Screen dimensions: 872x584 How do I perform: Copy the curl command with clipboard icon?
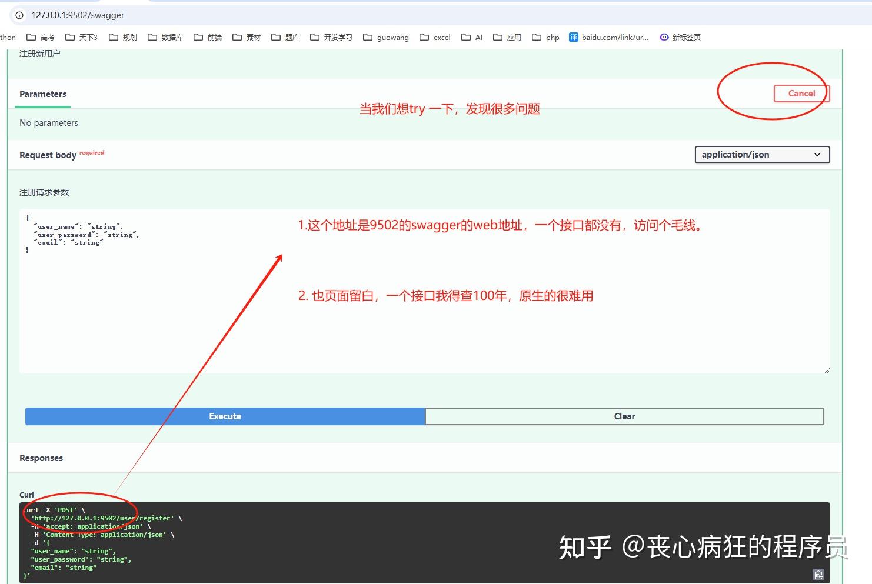[x=818, y=575]
